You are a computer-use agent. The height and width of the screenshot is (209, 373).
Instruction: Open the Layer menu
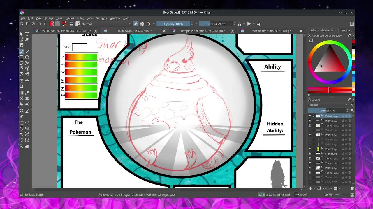(60, 18)
